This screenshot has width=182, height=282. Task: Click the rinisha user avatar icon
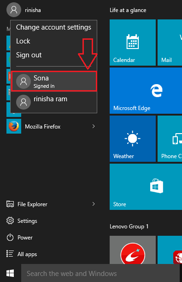click(x=14, y=10)
